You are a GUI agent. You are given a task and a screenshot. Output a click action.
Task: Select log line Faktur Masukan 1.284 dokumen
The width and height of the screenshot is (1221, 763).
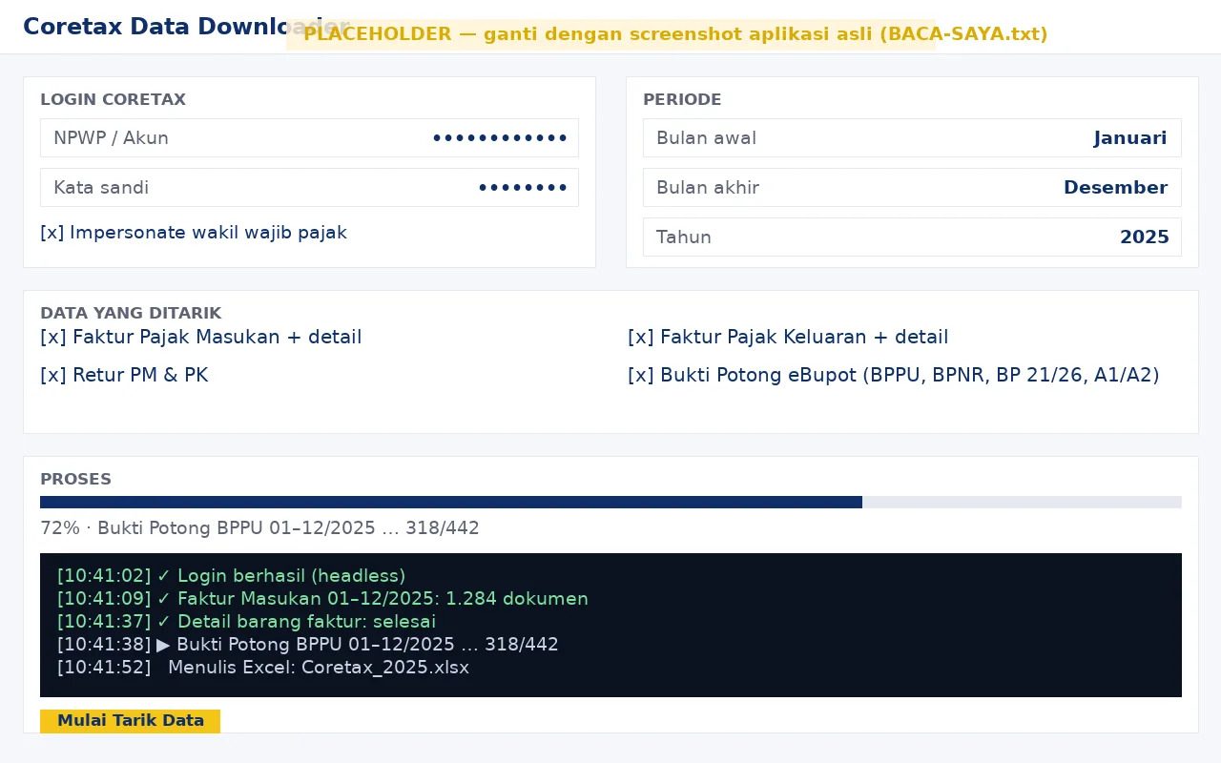(322, 599)
